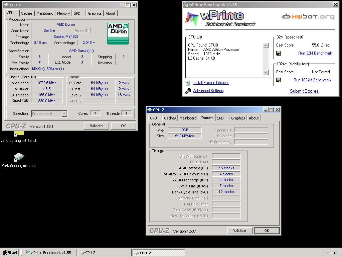This screenshot has width=342, height=257.
Task: Click the Level 2 cache 16-way value
Action: pos(124,95)
